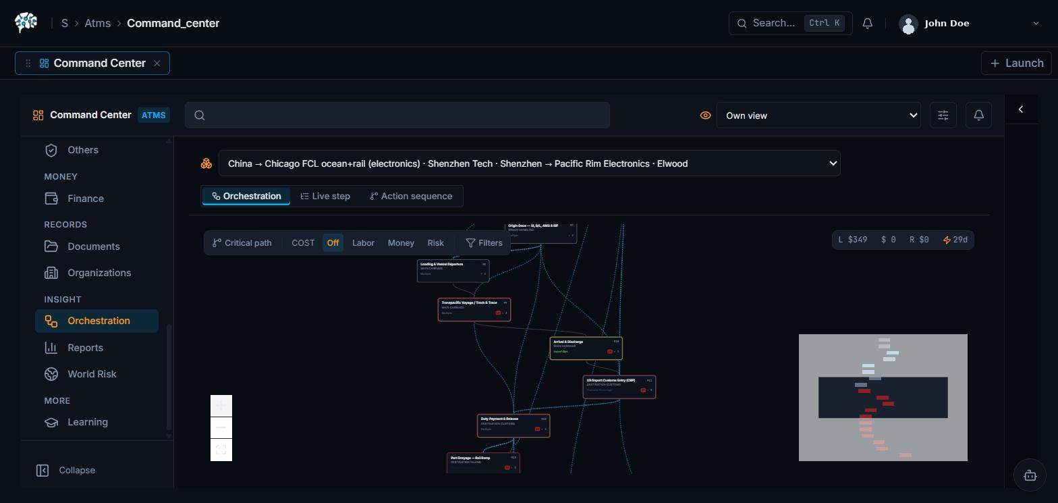Select the US Import Customs Entry (CBP) node
Viewport: 1058px width, 503px height.
619,387
